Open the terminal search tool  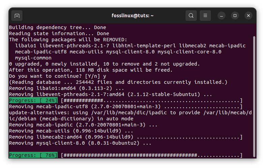coord(191,16)
